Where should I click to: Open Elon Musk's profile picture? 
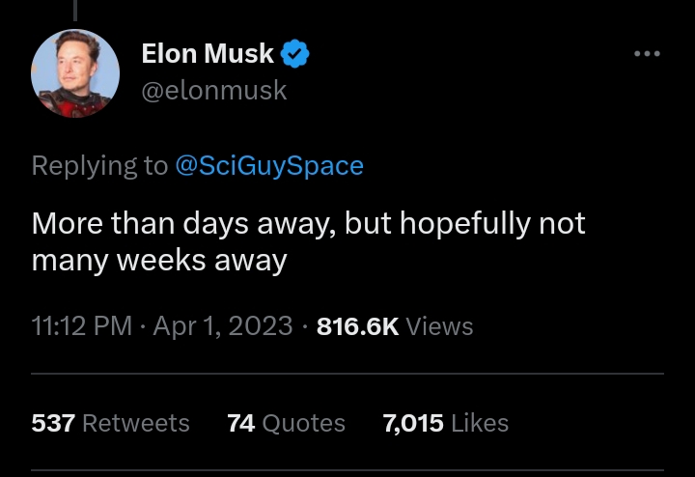75,73
